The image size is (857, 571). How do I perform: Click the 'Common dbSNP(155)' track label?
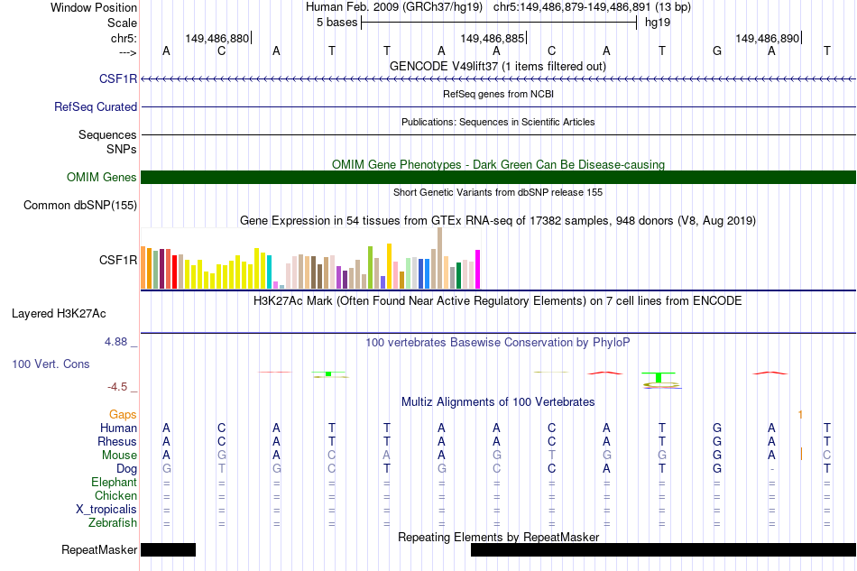[80, 206]
